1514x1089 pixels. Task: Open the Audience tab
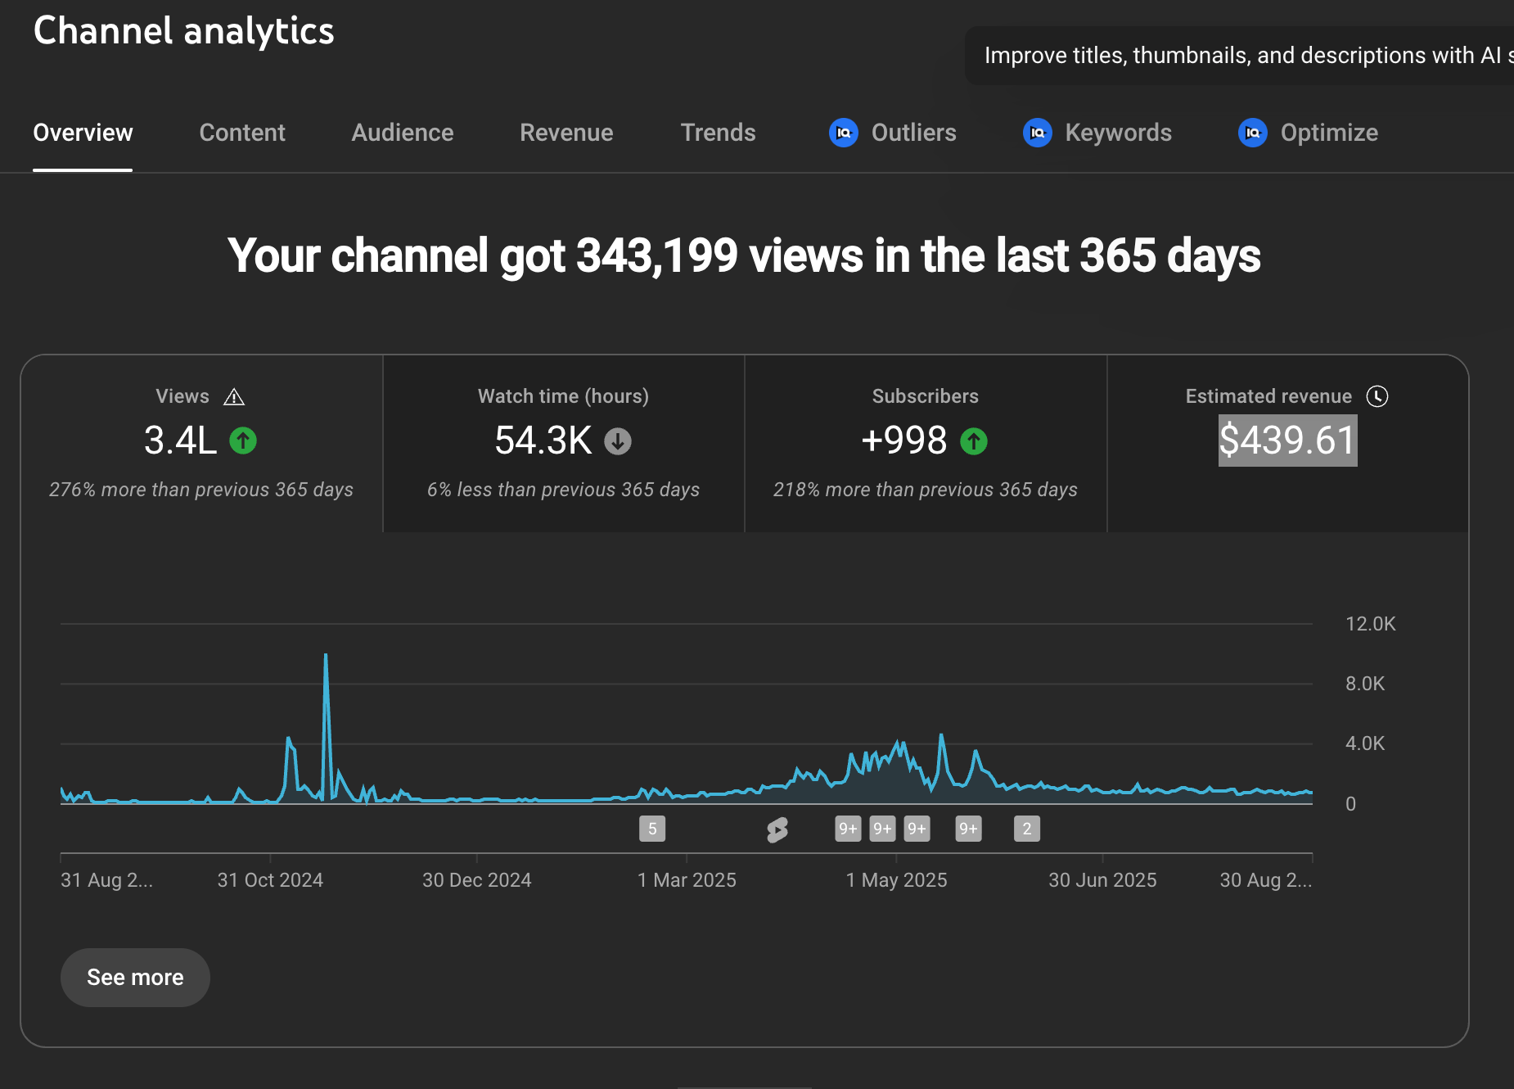402,133
